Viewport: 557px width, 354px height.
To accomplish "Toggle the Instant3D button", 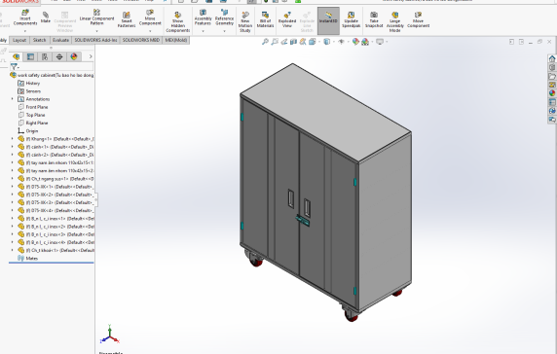I will pos(328,20).
